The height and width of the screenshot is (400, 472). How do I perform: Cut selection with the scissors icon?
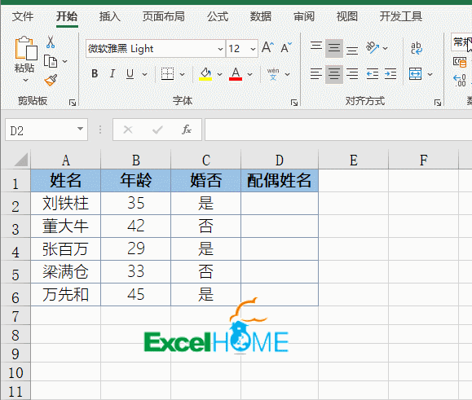click(x=51, y=42)
